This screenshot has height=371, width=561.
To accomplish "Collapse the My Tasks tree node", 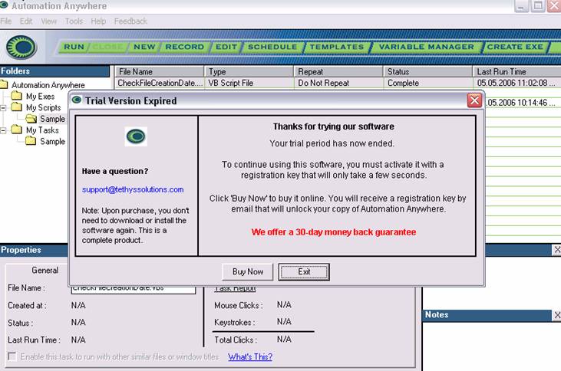I will click(3, 130).
